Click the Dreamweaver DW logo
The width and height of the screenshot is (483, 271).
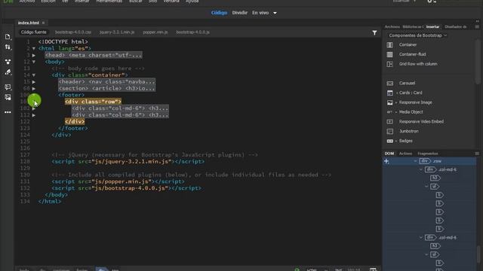[8, 2]
